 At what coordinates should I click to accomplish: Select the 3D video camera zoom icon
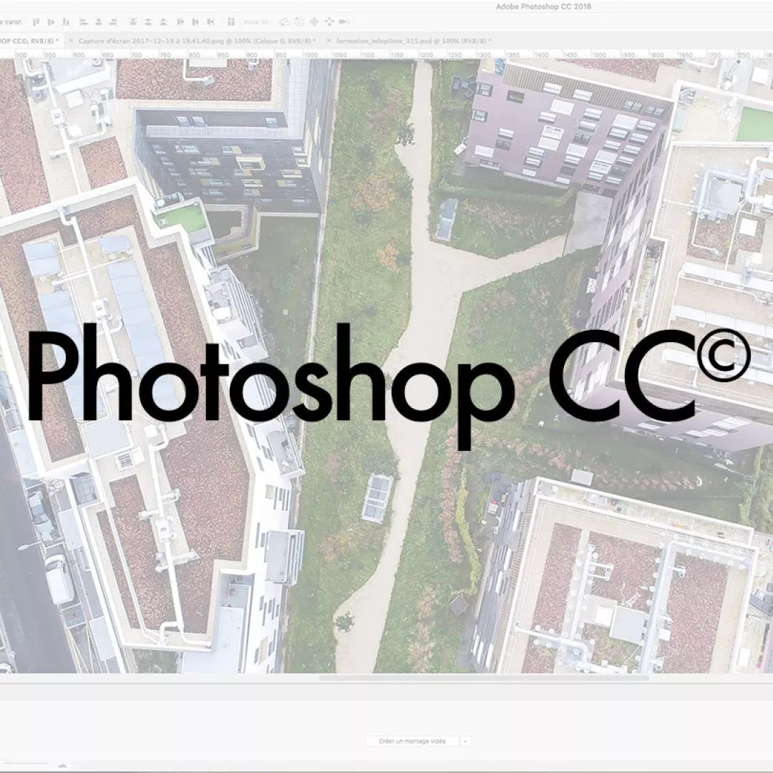tap(344, 21)
